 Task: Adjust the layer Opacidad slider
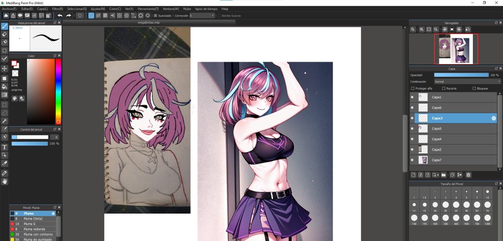pos(461,75)
